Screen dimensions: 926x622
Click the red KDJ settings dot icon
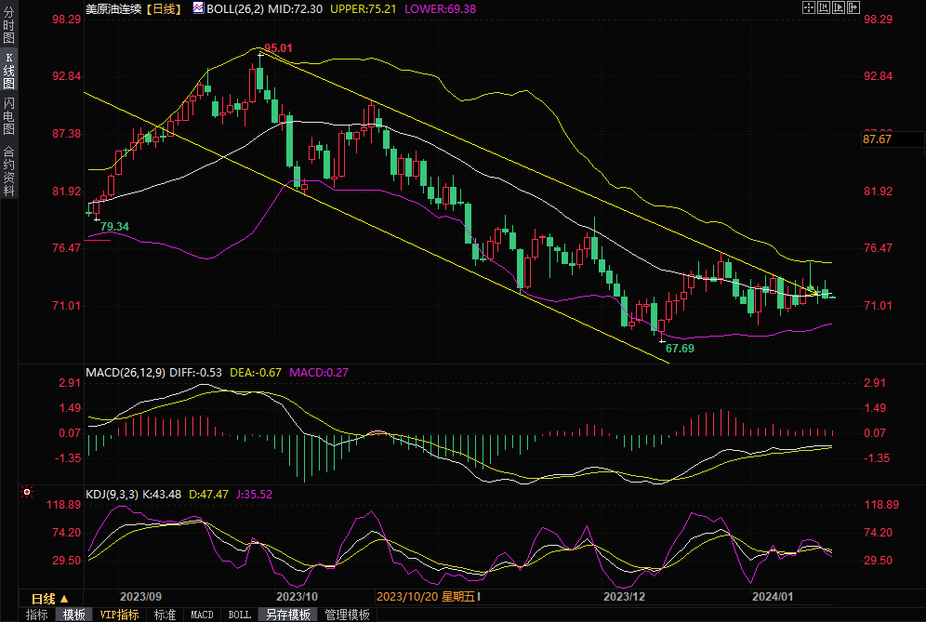pos(27,492)
